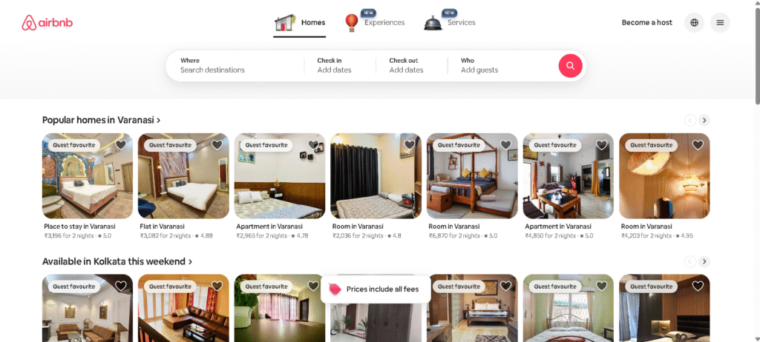The height and width of the screenshot is (342, 760).
Task: Click the hot air balloon Experiences icon
Action: 351,23
